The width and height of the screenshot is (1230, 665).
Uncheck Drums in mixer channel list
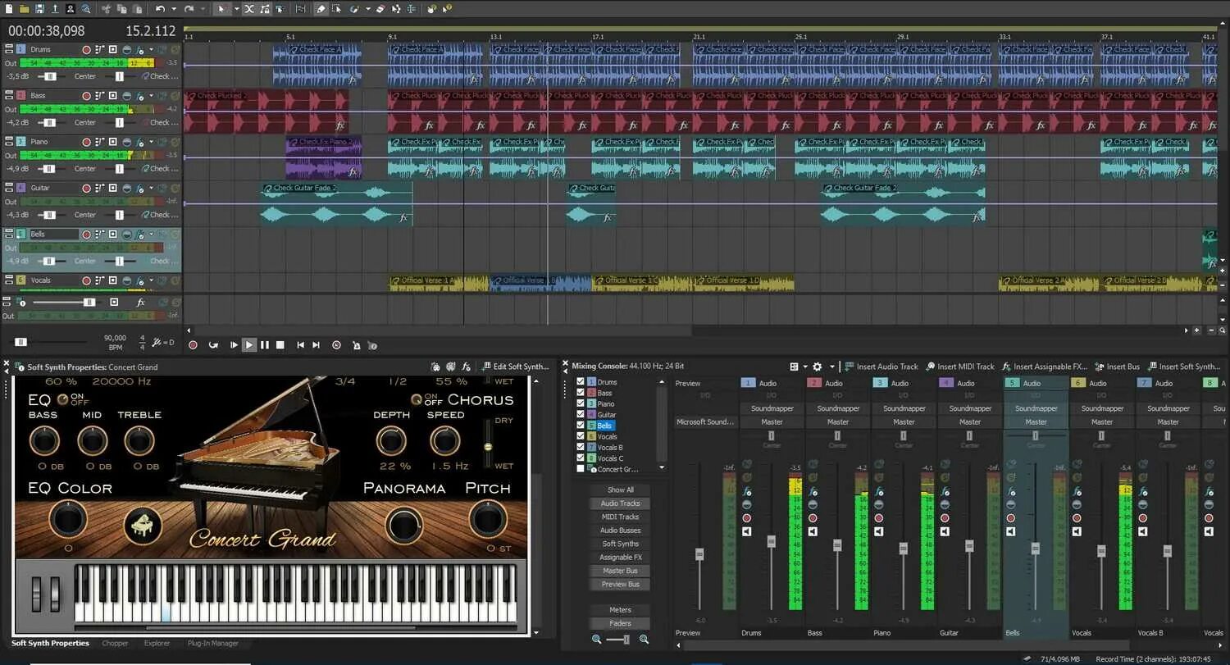click(x=581, y=382)
